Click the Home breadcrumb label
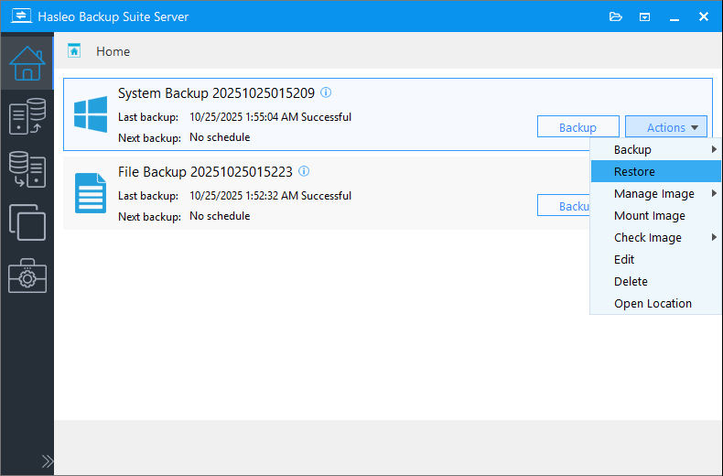 point(113,51)
